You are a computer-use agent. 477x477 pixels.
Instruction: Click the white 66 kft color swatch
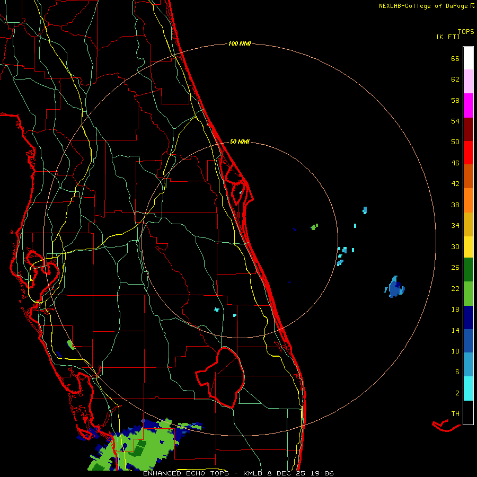click(468, 58)
